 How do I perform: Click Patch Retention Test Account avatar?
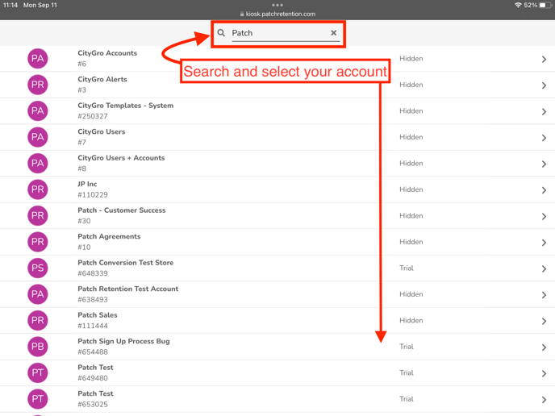[38, 294]
